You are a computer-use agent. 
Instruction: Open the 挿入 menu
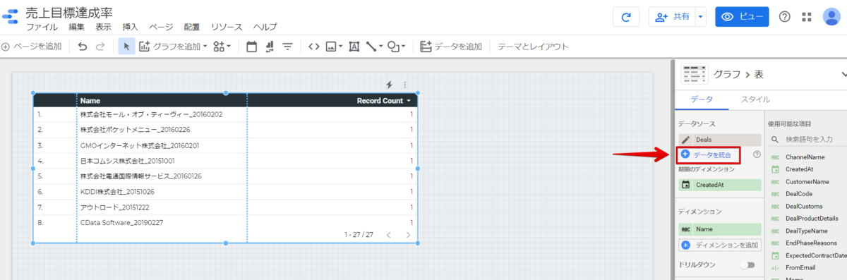pos(131,28)
